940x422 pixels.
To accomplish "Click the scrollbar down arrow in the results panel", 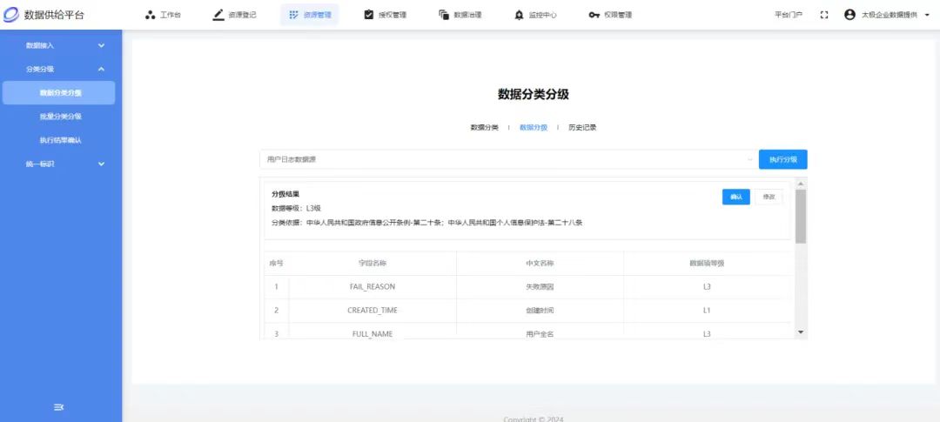I will (x=801, y=332).
